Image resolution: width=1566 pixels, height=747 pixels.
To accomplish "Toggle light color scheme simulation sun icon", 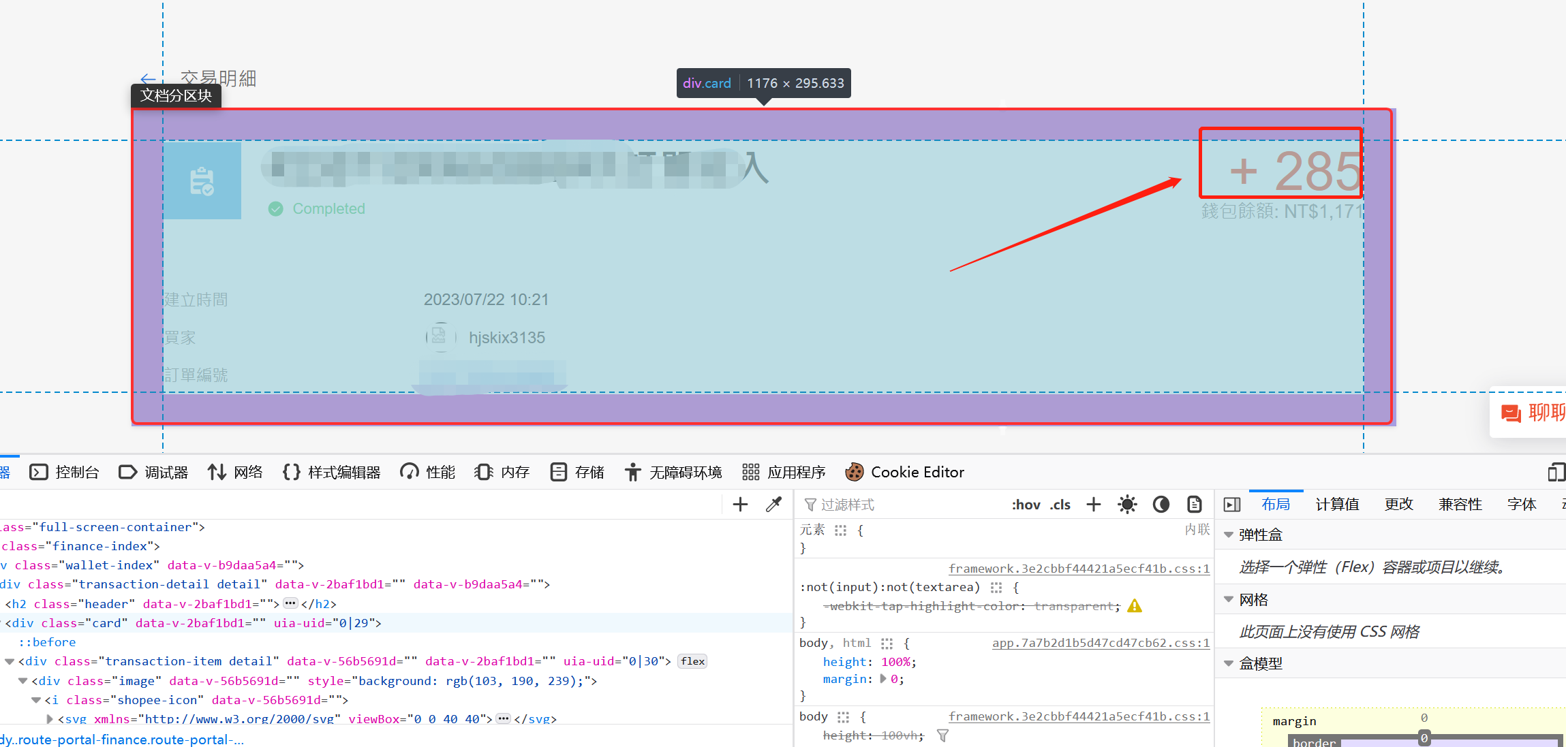I will tap(1127, 505).
